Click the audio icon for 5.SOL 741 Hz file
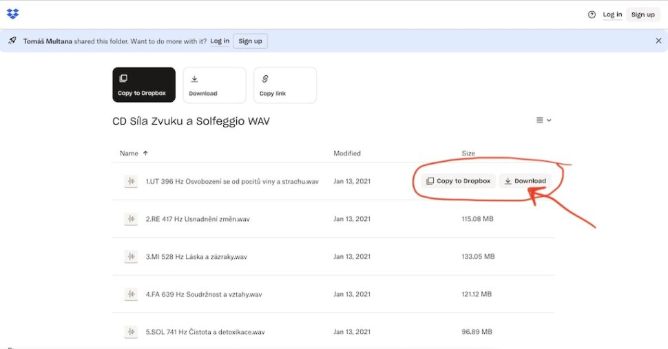This screenshot has height=349, width=668. point(131,332)
